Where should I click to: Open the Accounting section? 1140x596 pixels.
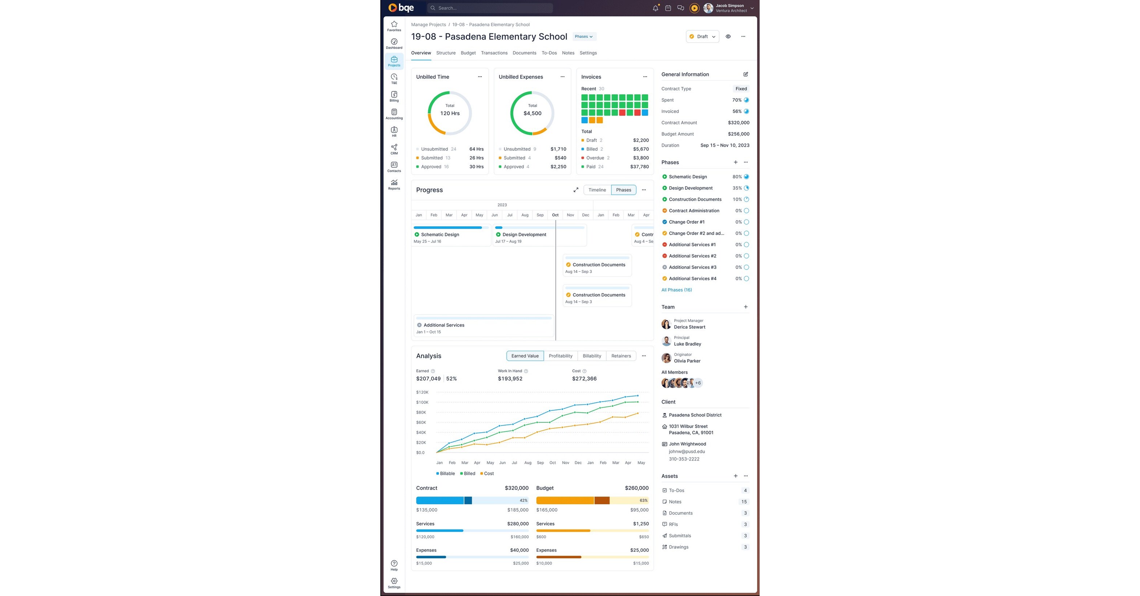click(x=394, y=114)
